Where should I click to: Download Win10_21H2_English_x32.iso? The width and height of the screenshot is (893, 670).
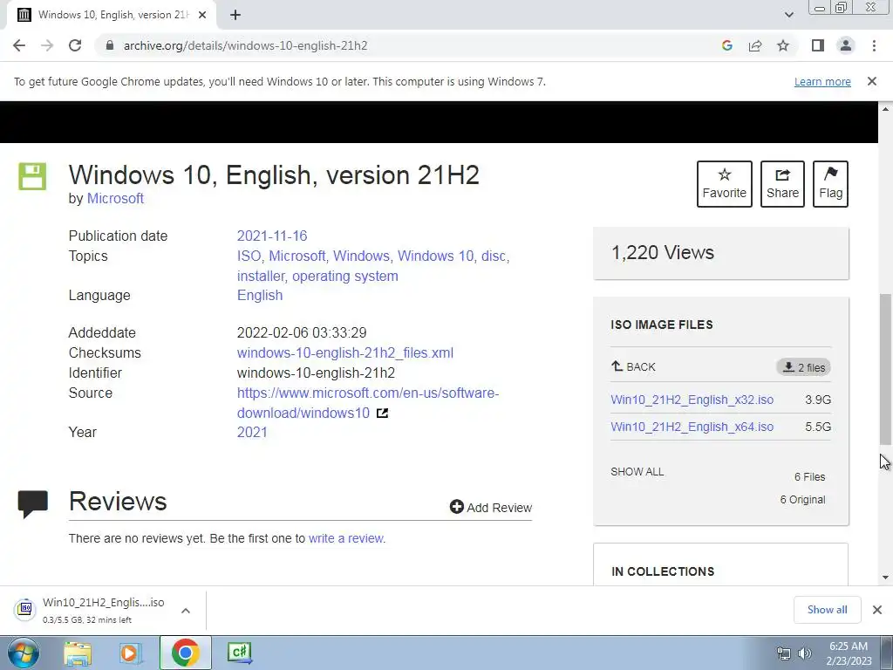click(692, 400)
